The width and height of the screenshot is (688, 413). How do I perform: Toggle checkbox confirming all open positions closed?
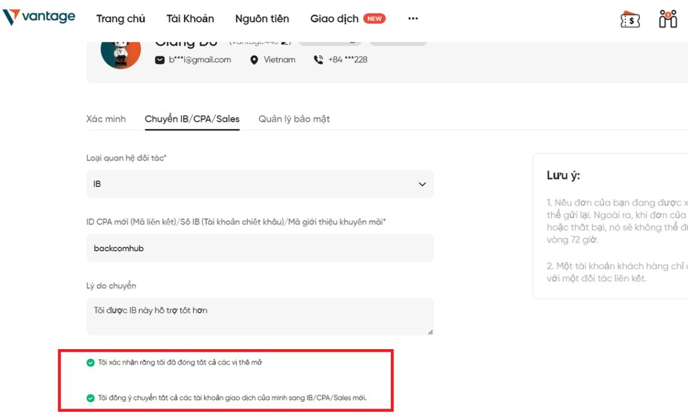click(x=91, y=362)
